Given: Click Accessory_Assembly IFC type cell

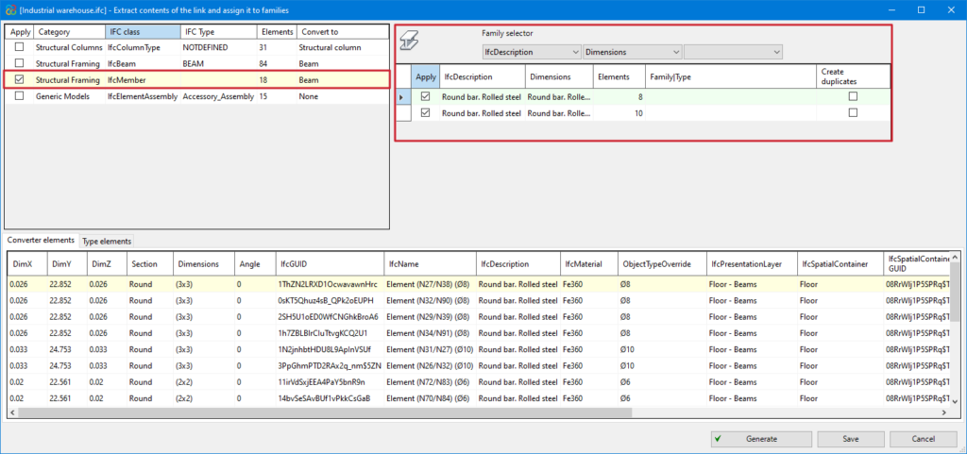Looking at the screenshot, I should 218,96.
